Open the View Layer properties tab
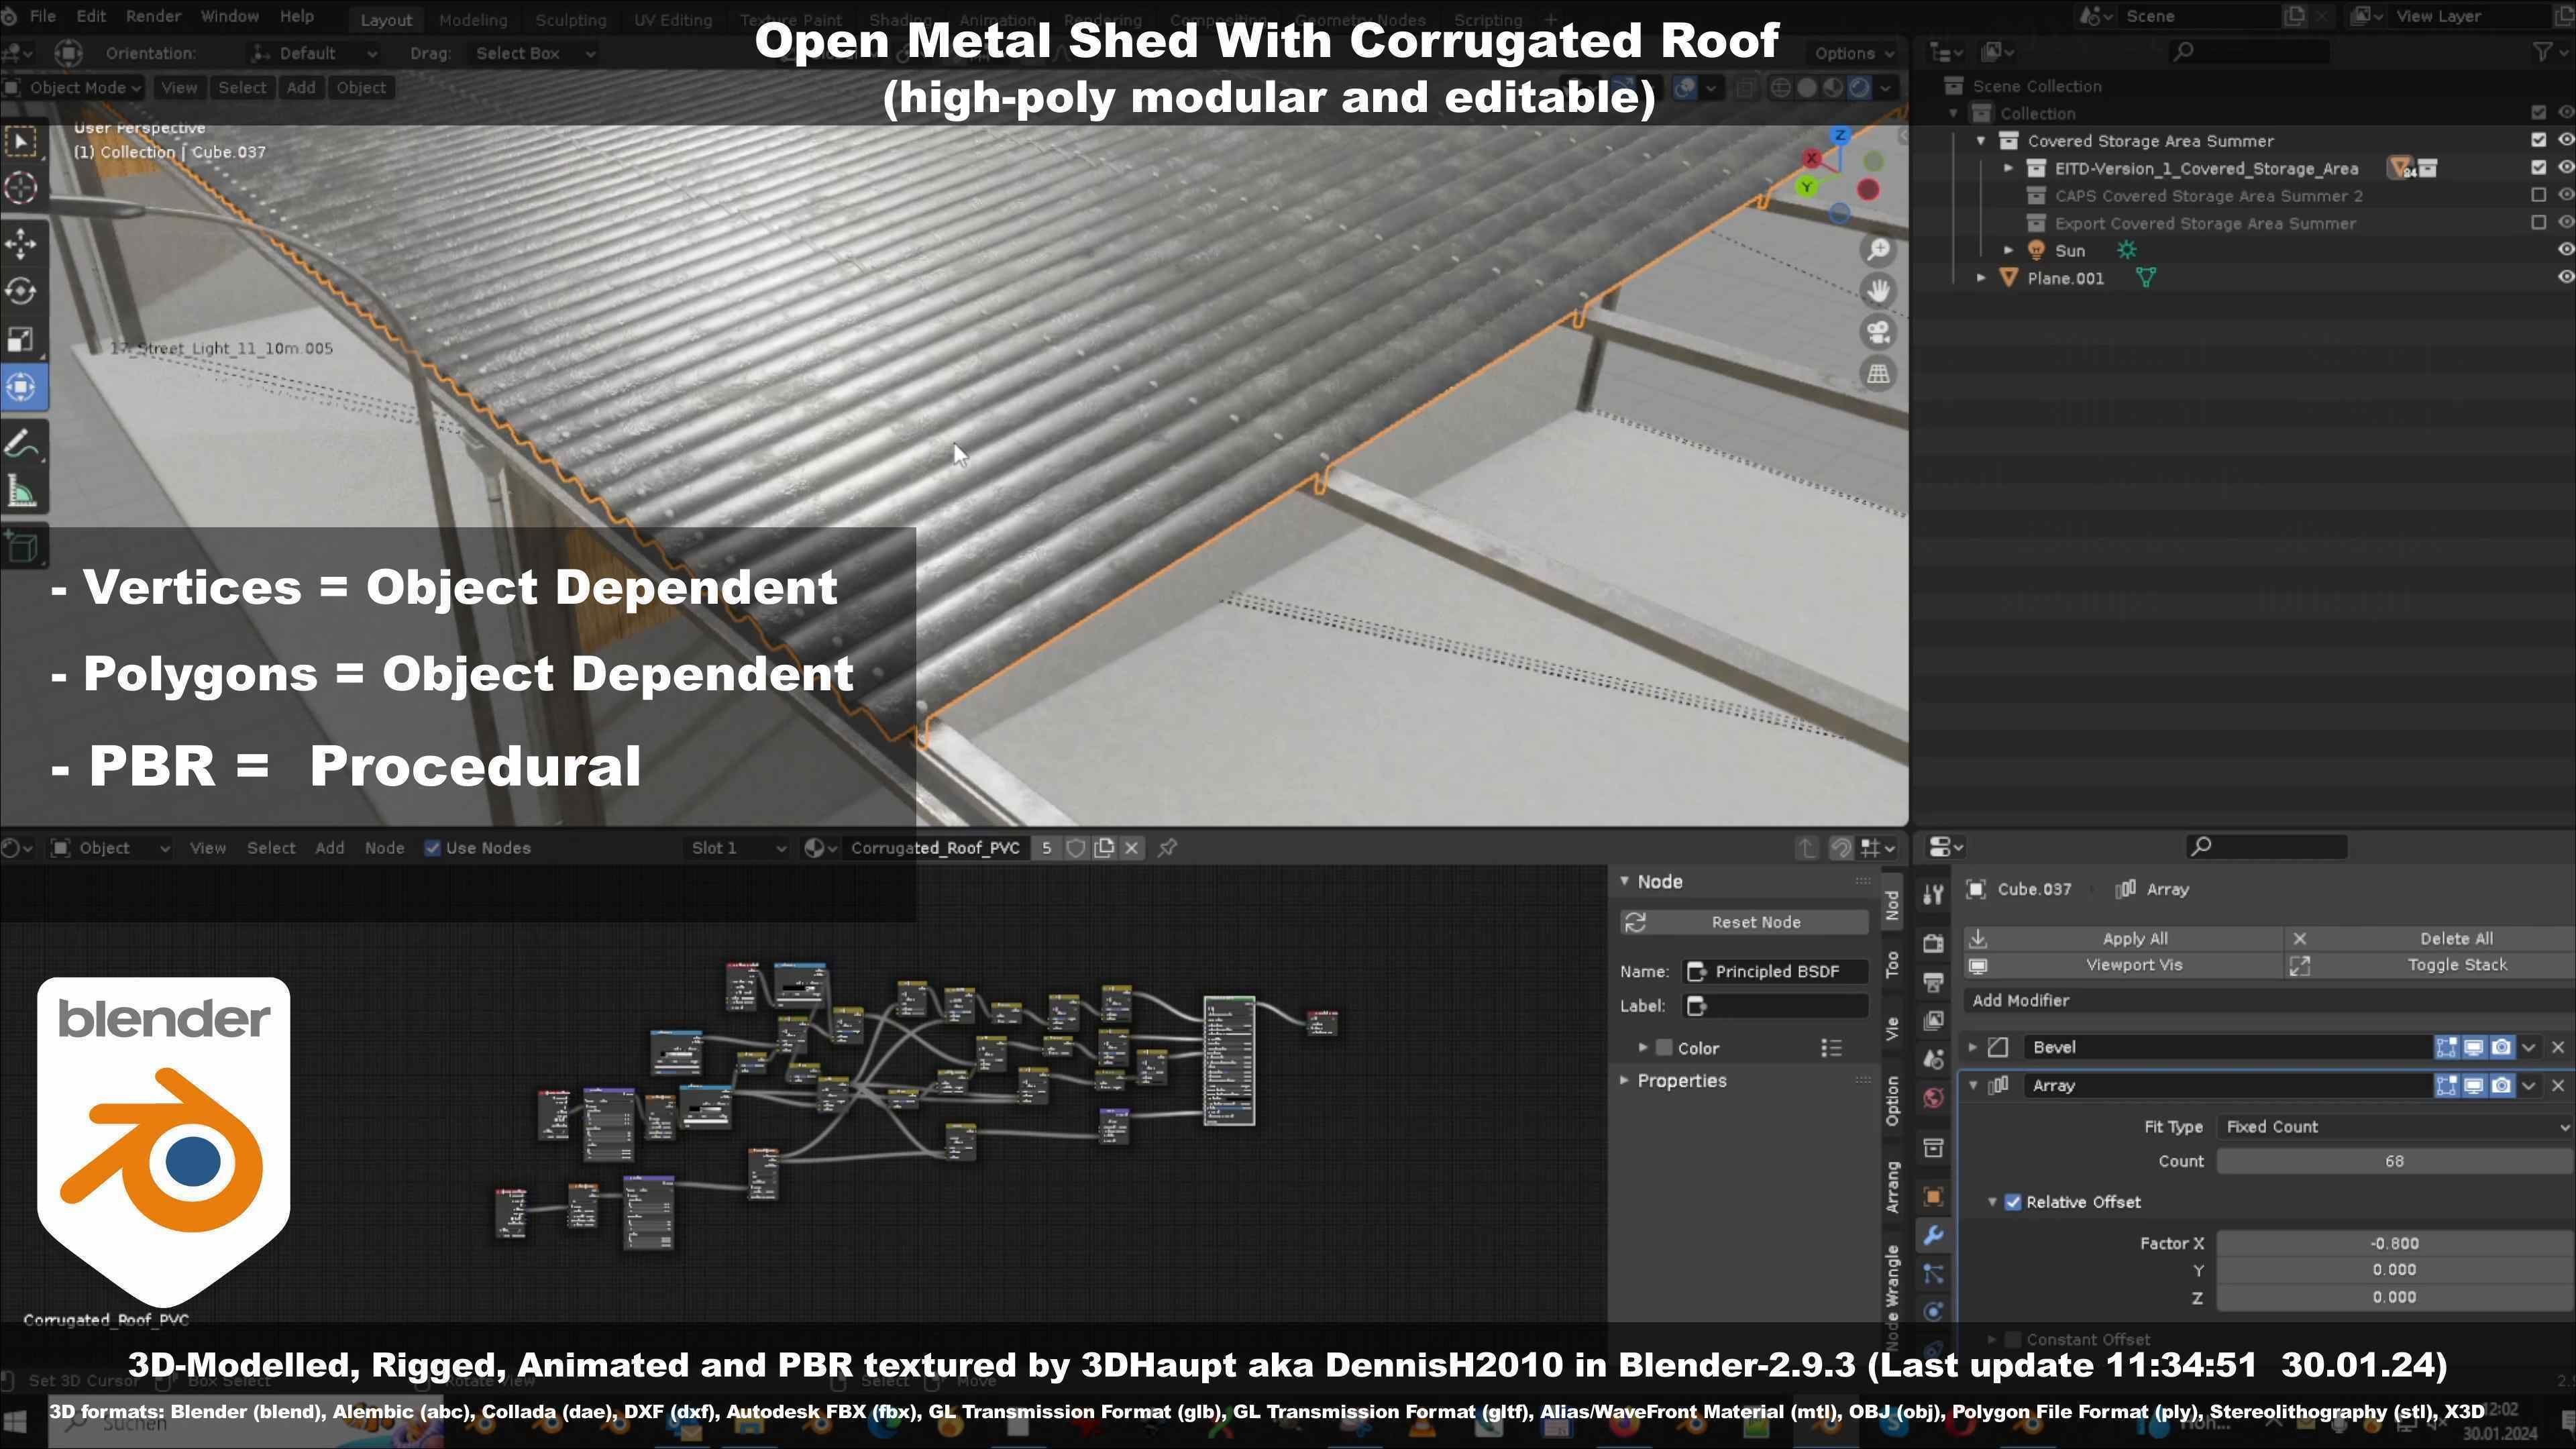Screen dimensions: 2576x1449 click(1933, 1020)
